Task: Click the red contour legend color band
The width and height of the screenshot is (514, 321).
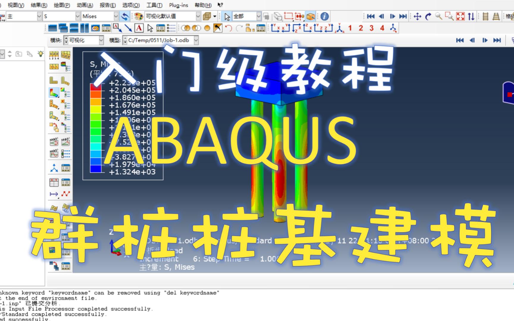Action: coord(96,87)
